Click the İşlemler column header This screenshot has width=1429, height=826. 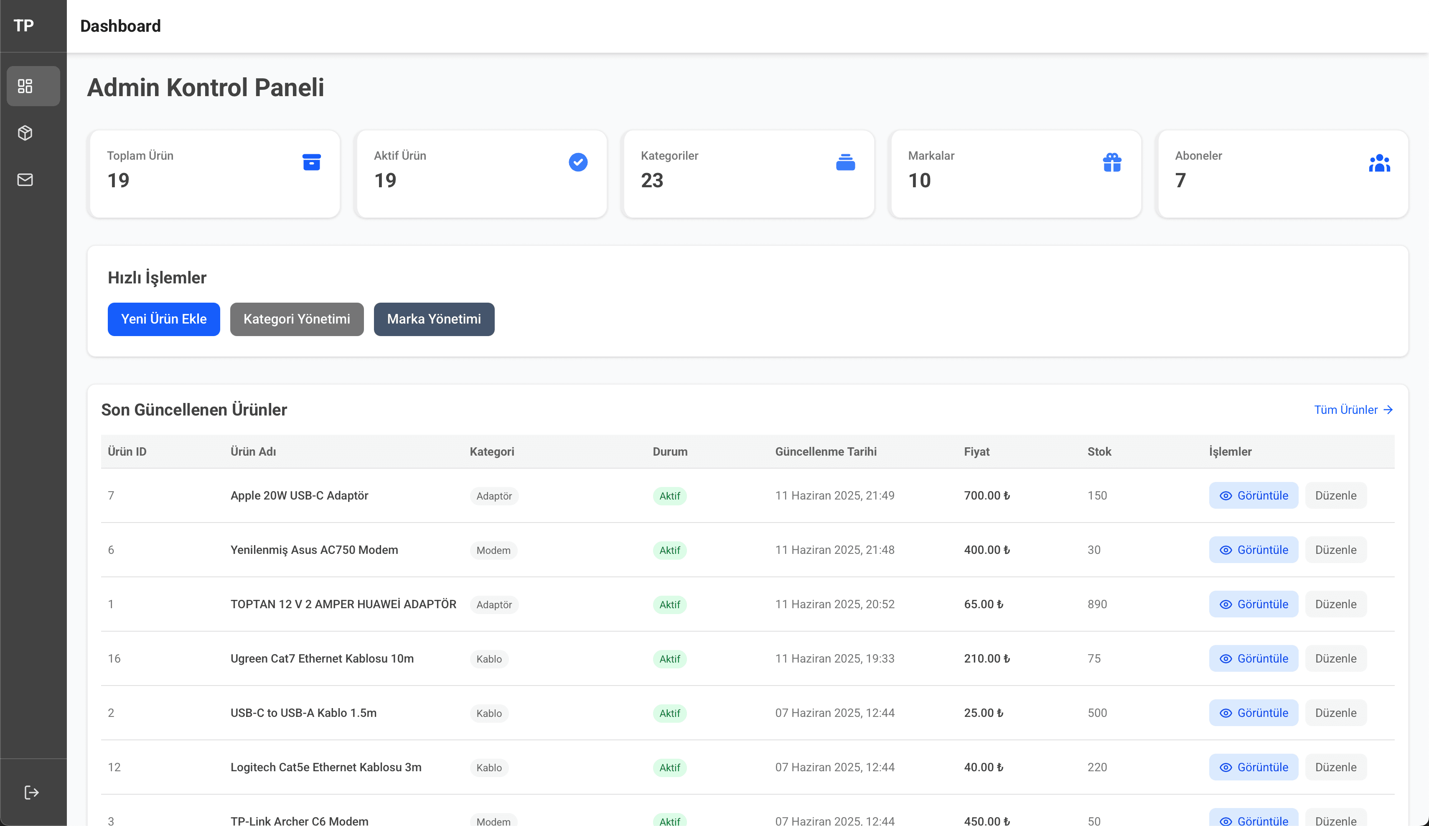tap(1230, 451)
